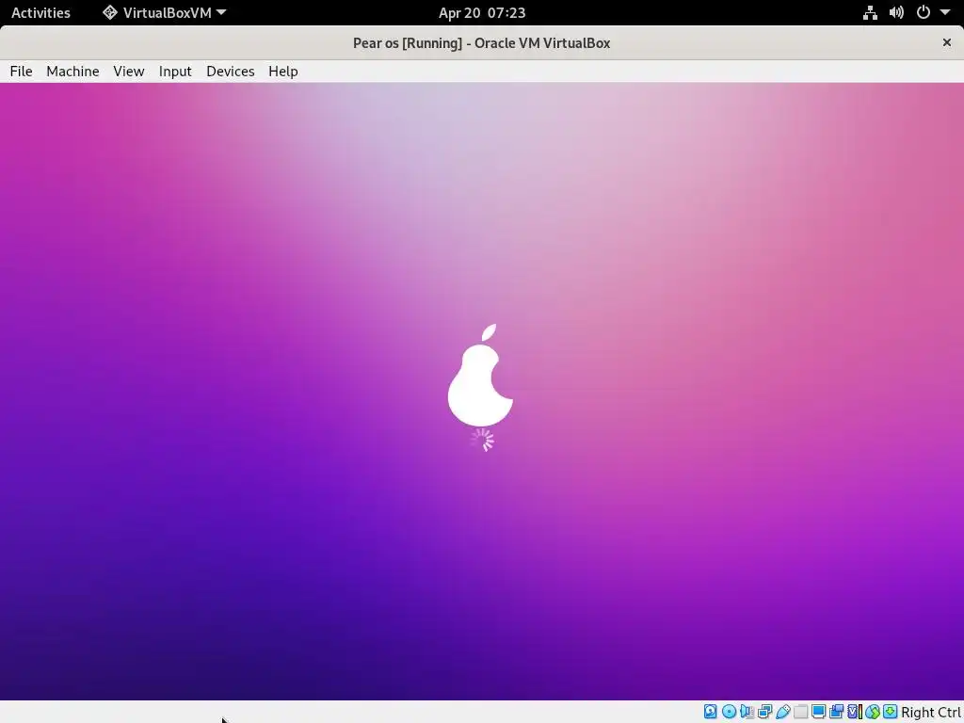Click the volume speaker icon in top bar
This screenshot has height=723, width=964.
tap(896, 12)
